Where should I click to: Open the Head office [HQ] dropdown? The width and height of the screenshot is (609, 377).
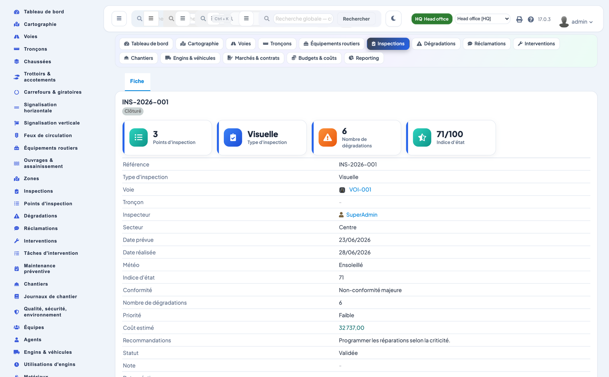483,19
